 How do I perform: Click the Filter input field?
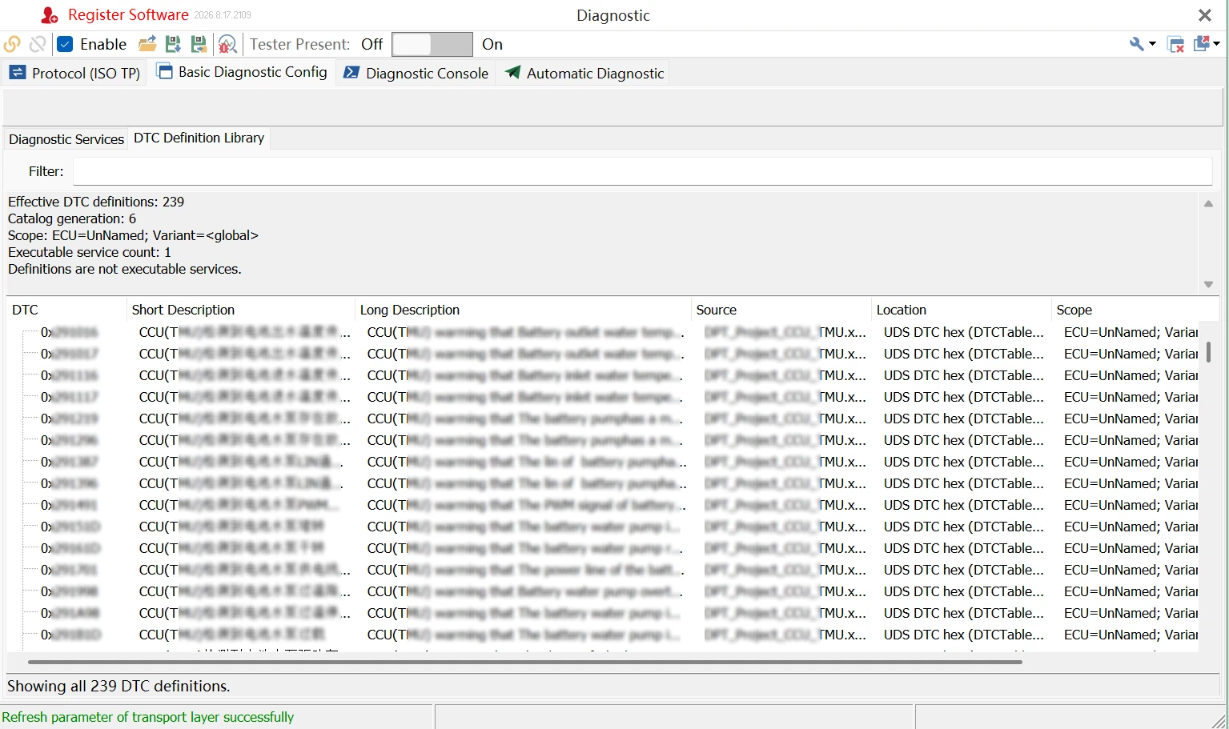(642, 171)
